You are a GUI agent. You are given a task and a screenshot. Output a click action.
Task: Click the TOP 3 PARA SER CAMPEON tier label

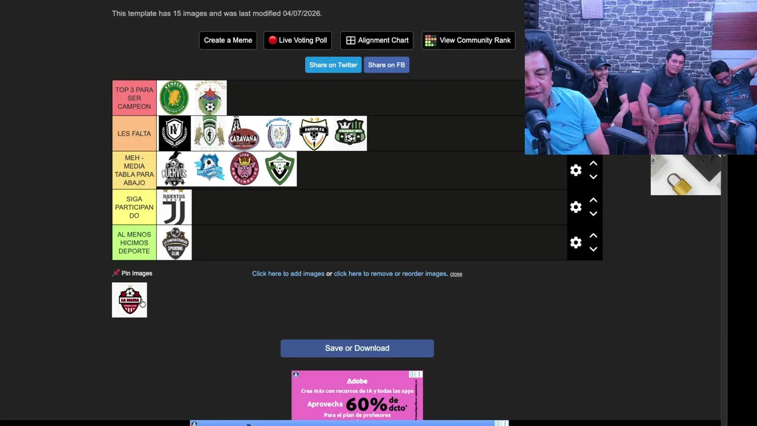pyautogui.click(x=134, y=98)
